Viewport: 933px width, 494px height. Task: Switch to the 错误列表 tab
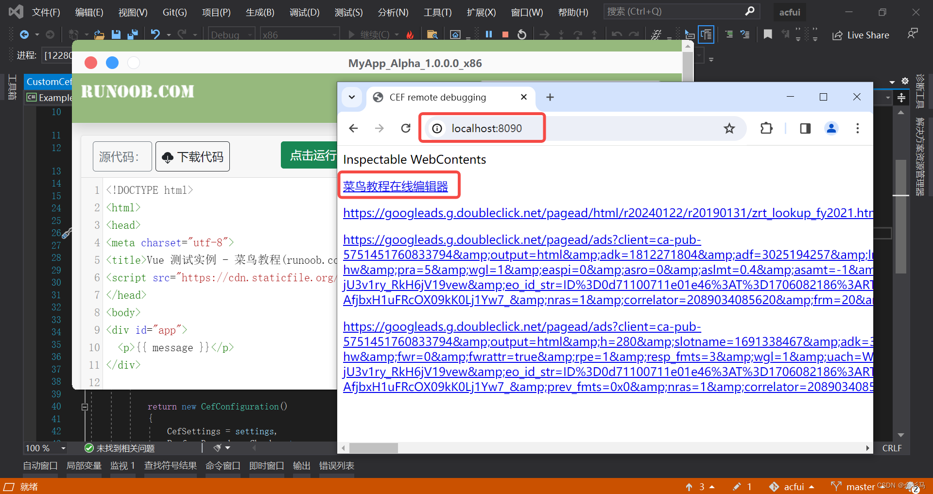point(337,465)
